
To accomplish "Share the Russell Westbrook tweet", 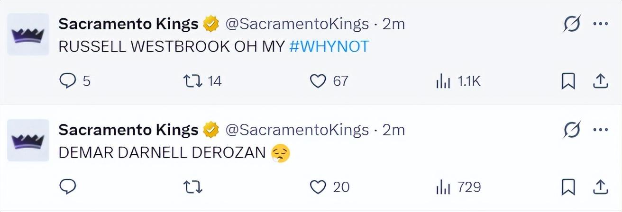I will pos(601,81).
